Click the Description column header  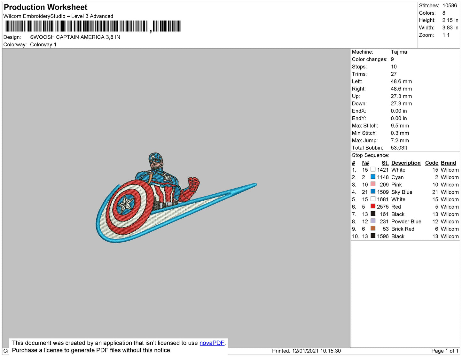point(406,163)
